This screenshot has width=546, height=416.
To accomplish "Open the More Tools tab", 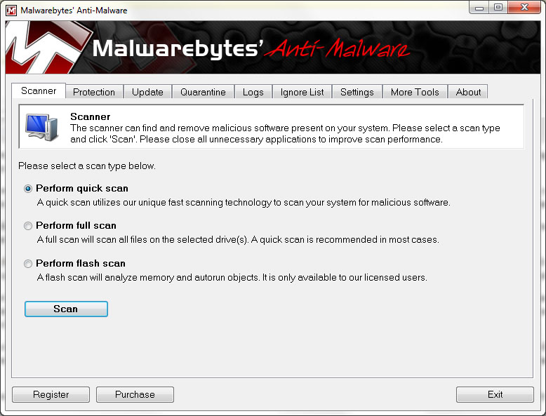I will click(x=415, y=92).
